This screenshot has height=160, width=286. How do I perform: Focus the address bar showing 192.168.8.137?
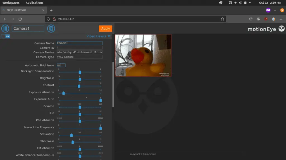click(x=135, y=19)
